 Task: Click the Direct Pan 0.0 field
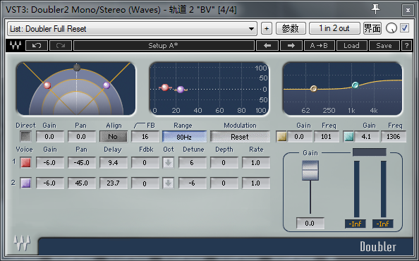click(82, 137)
